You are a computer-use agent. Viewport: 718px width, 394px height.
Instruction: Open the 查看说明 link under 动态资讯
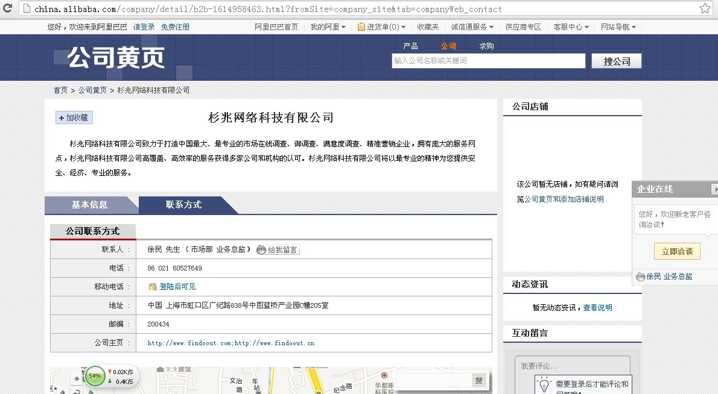pos(597,308)
